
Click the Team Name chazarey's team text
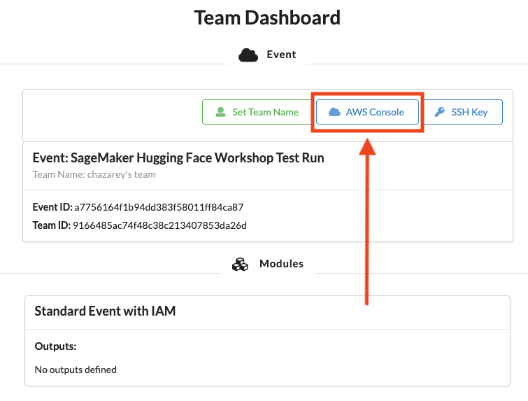[x=94, y=174]
